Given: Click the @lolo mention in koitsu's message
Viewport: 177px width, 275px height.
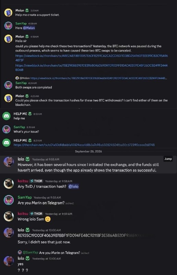Looking at the screenshot, I should (73, 186).
